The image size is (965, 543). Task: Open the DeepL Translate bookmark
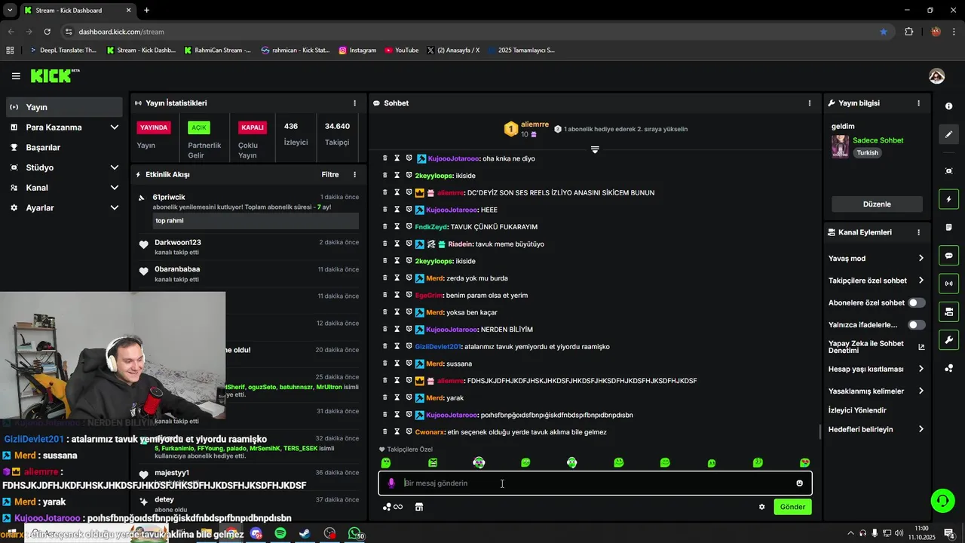click(x=63, y=51)
